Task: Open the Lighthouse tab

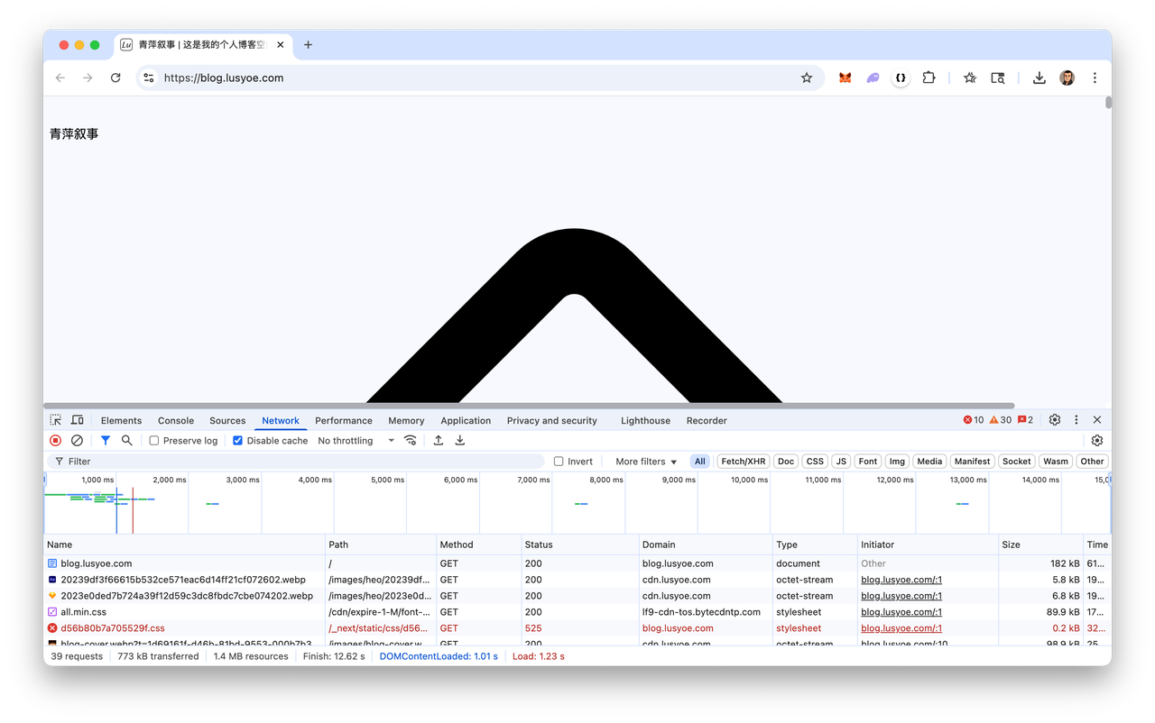Action: pyautogui.click(x=645, y=421)
